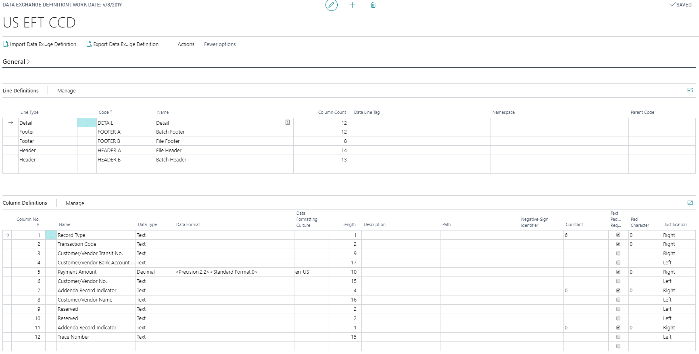699x354 pixels.
Task: Click the Batch Header name cell
Action: click(x=224, y=160)
